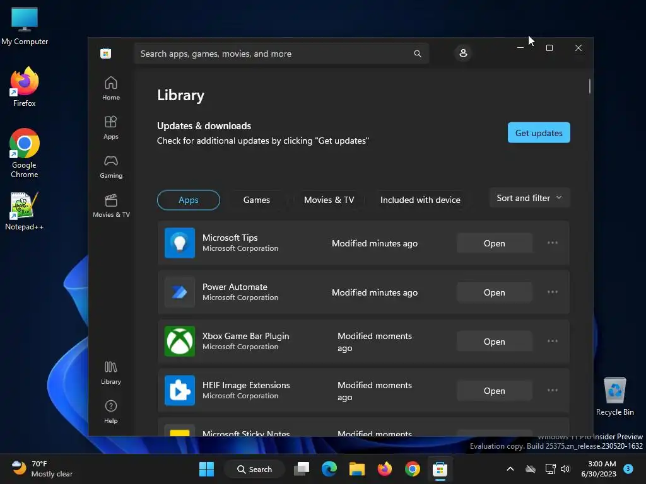Open clock and date 3:00 AM

[x=599, y=469]
